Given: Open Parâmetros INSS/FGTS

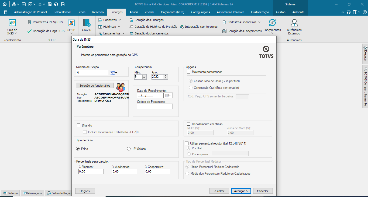Looking at the screenshot, I should (45, 22).
